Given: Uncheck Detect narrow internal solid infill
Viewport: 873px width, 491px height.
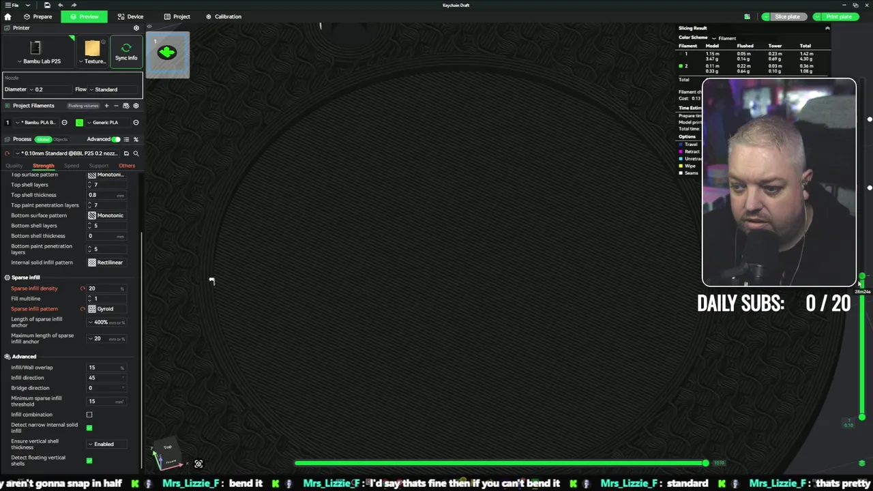Looking at the screenshot, I should pyautogui.click(x=89, y=428).
